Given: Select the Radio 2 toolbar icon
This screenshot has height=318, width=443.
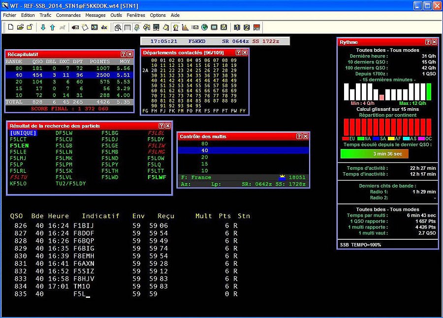Looking at the screenshot, I should tap(247, 27).
